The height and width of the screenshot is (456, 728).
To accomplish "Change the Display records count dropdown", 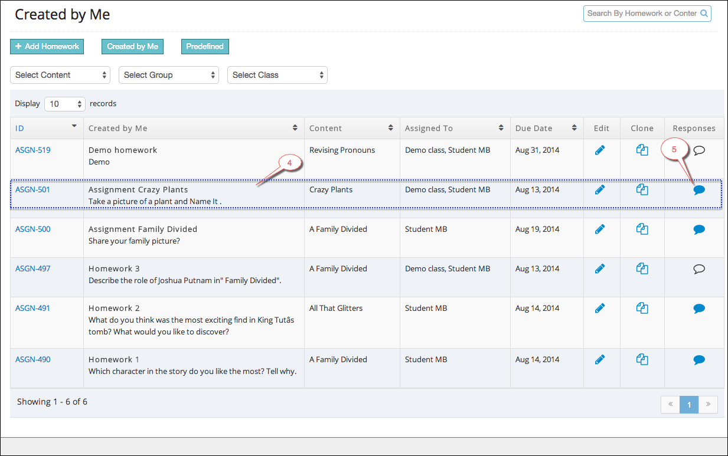I will (65, 104).
